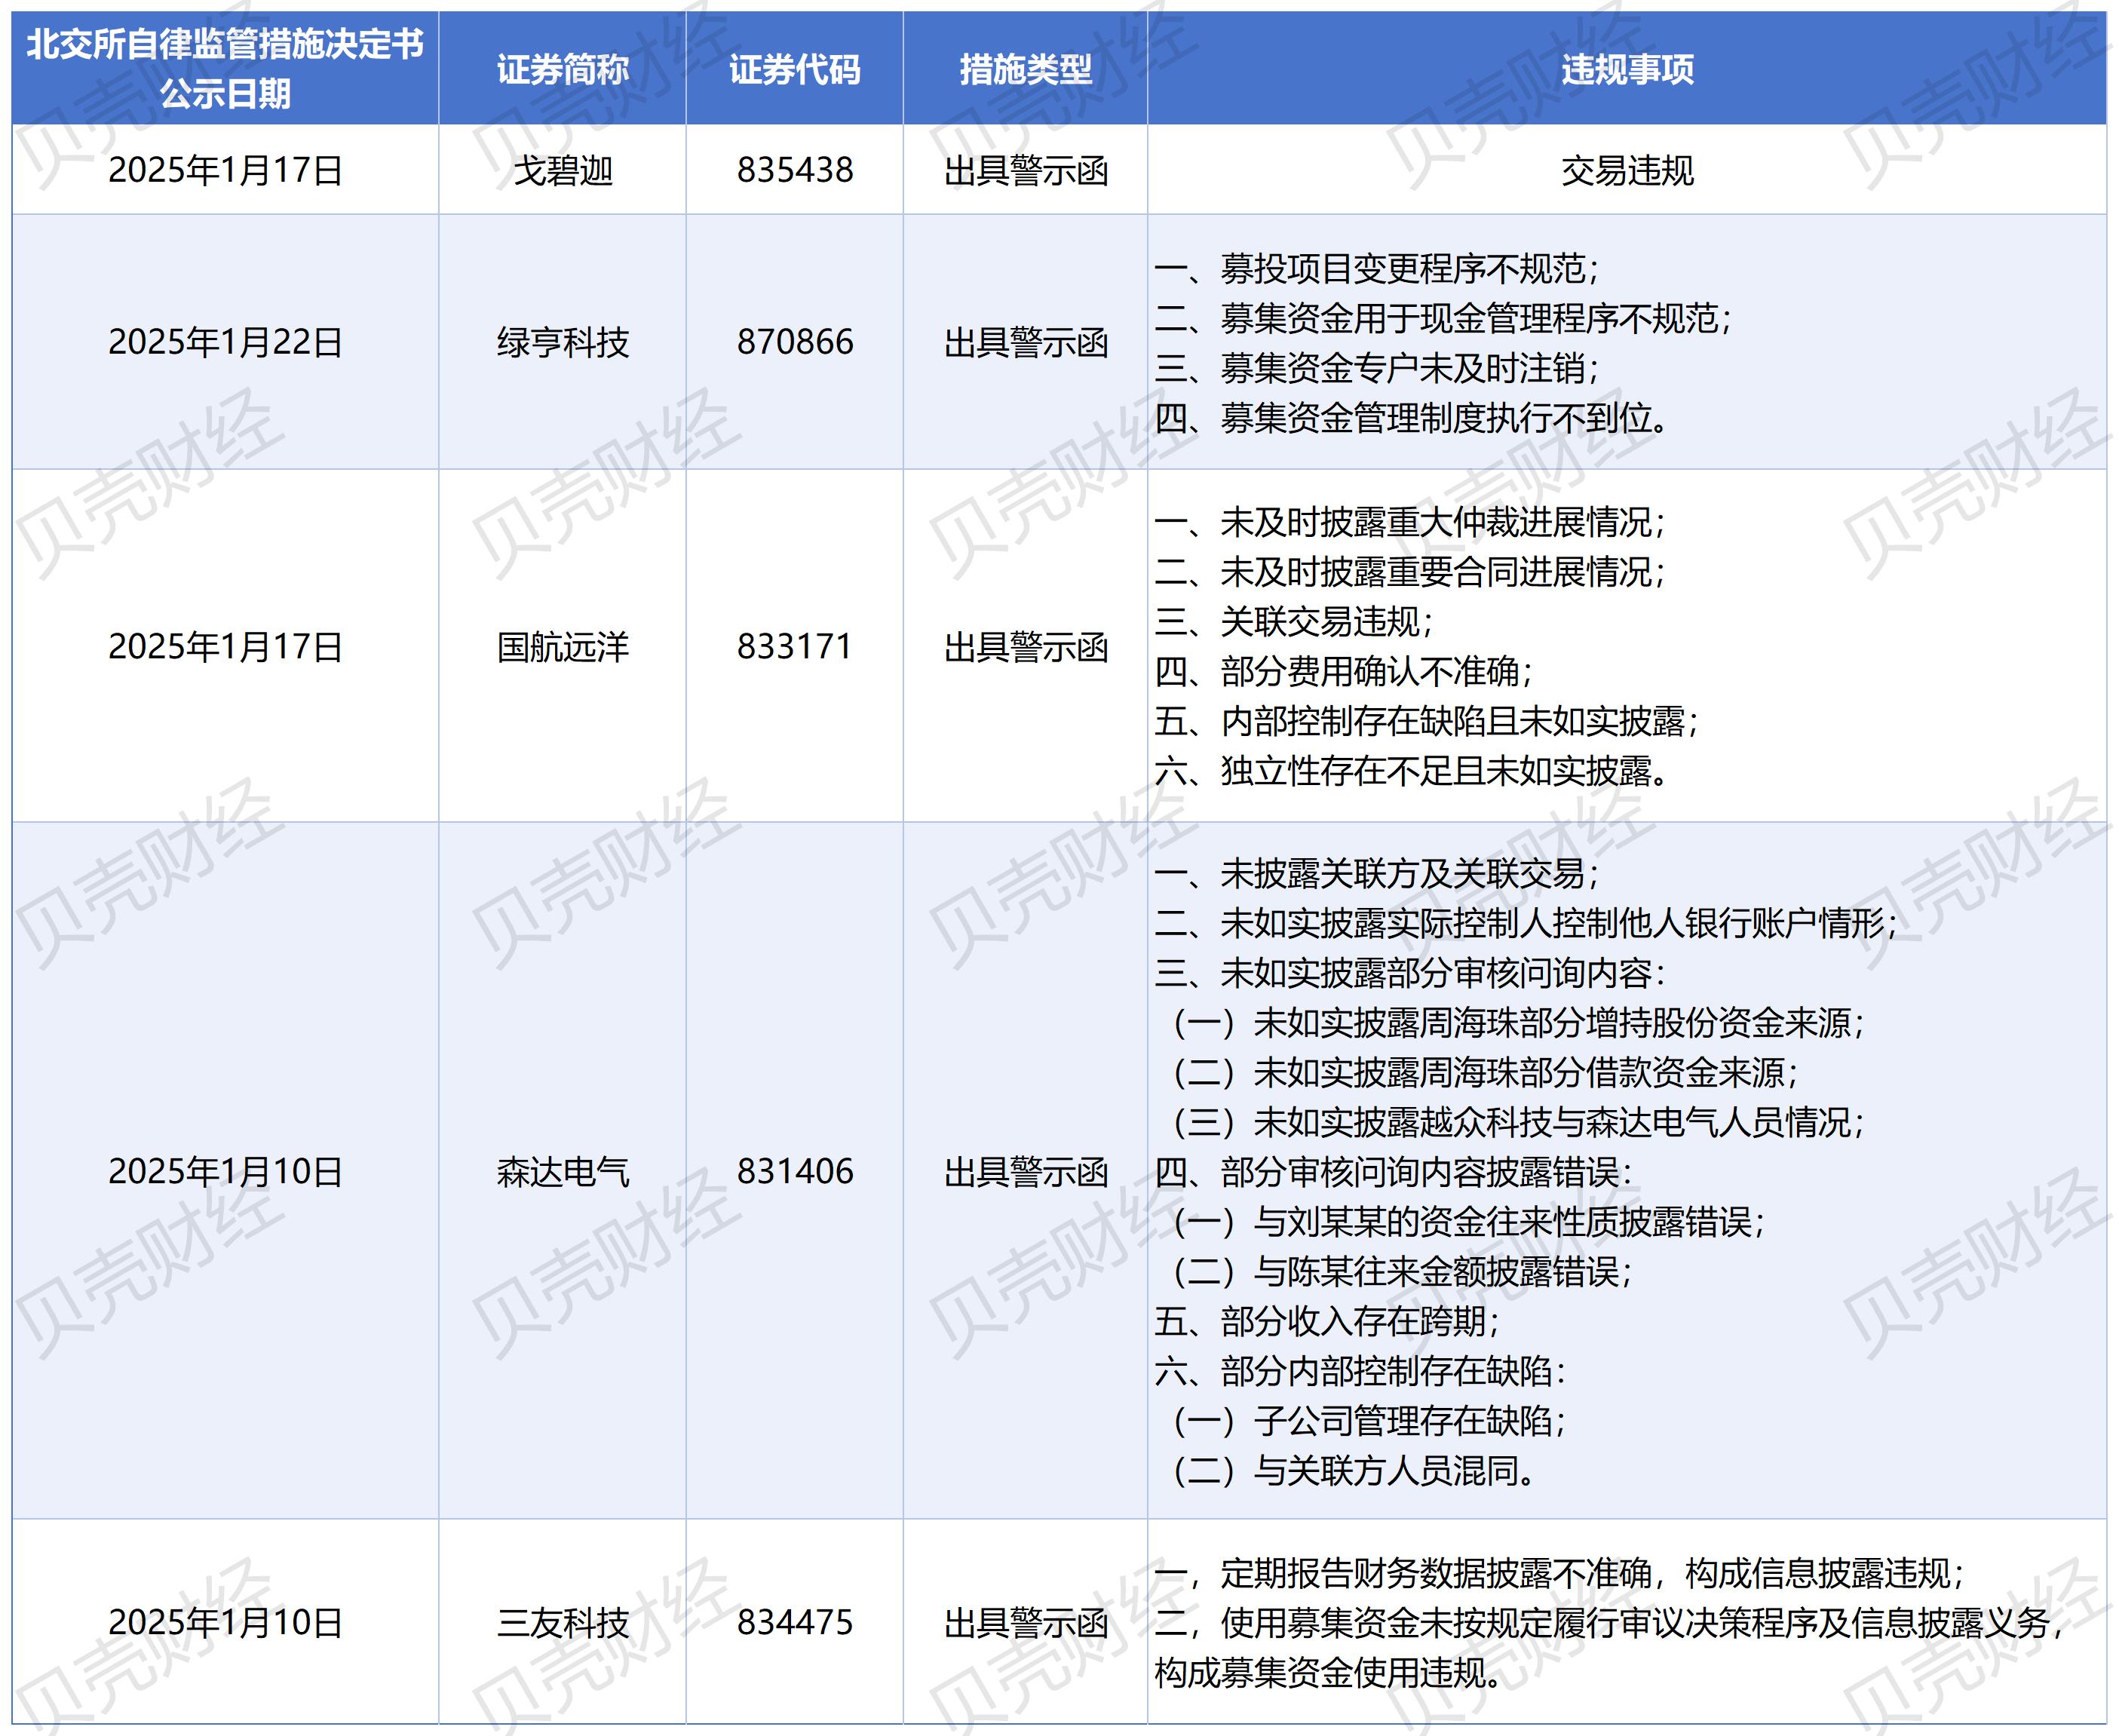Image resolution: width=2119 pixels, height=1736 pixels.
Task: Select the stock code 835438 cell
Action: coord(795,170)
